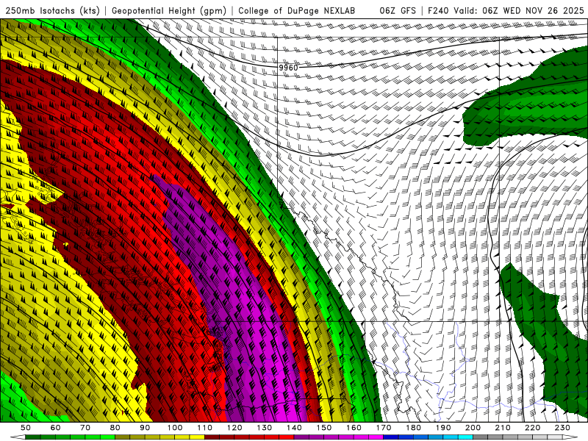Click the 100 label on the color scale
Viewport: 588px width, 441px height.
(x=174, y=428)
